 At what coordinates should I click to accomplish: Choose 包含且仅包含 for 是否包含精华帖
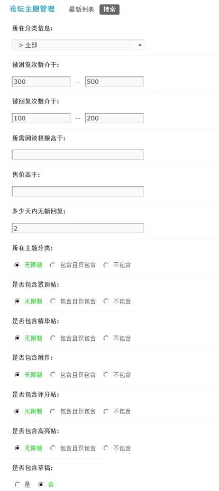[x=53, y=338]
